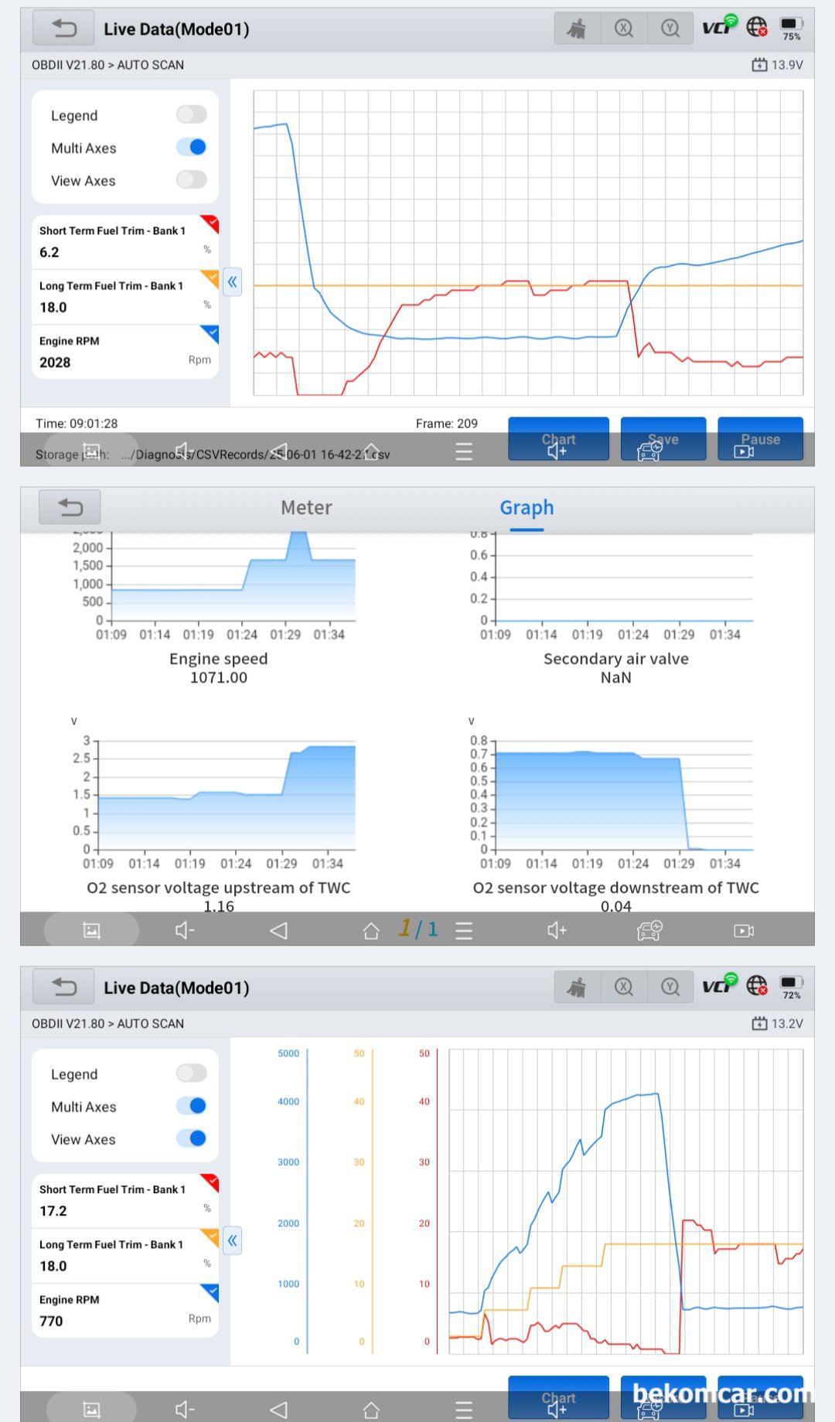This screenshot has height=1422, width=835.
Task: Tap the back triangle in the bottom screen's navigation bar
Action: [x=278, y=1410]
